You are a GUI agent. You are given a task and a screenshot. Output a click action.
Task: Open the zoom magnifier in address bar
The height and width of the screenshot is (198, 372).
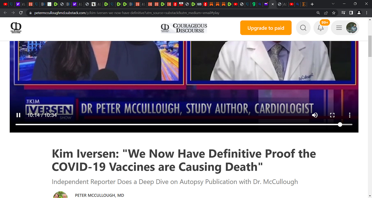[318, 13]
